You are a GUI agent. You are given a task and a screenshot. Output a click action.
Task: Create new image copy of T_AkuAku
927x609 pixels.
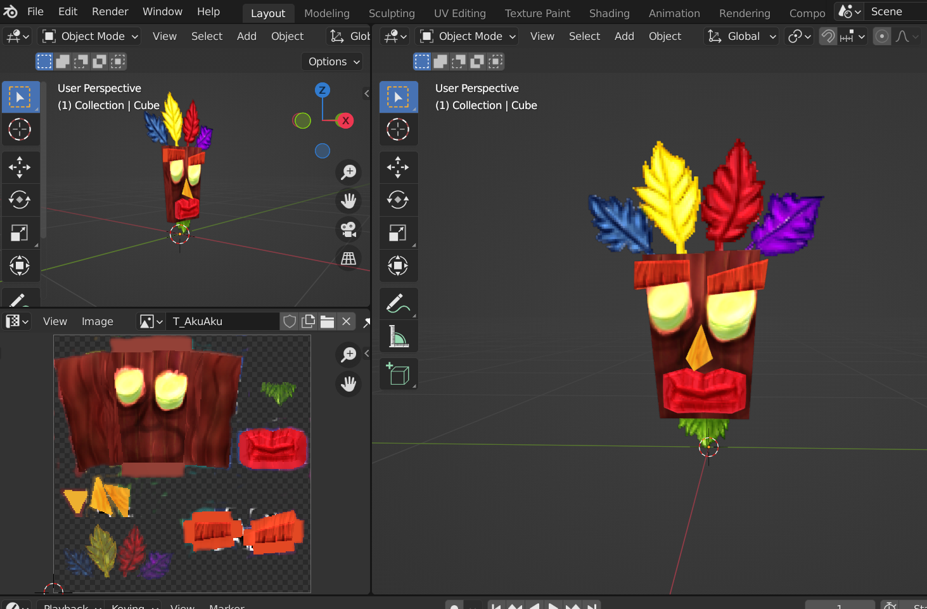309,321
